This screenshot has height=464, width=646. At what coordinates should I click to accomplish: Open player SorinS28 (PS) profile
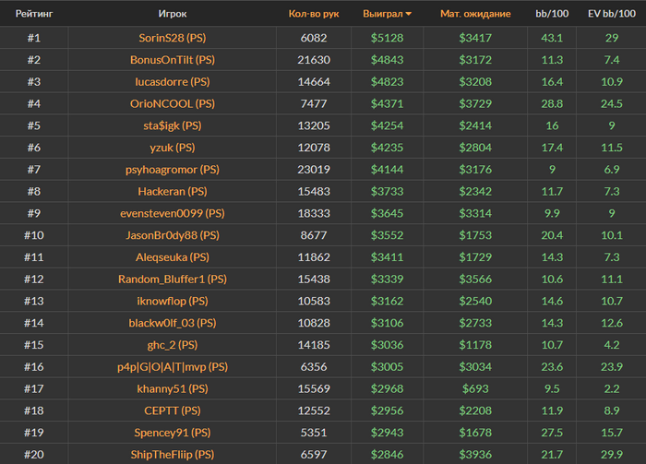tap(172, 38)
